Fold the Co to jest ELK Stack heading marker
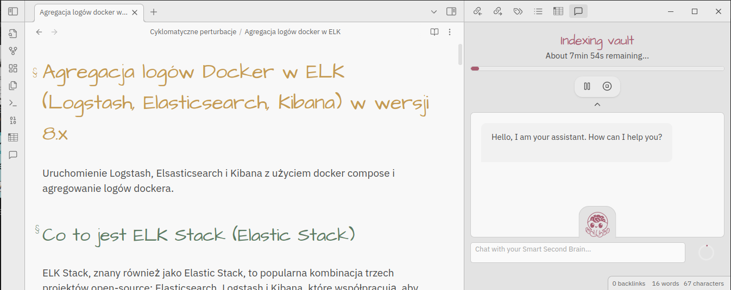 click(37, 229)
